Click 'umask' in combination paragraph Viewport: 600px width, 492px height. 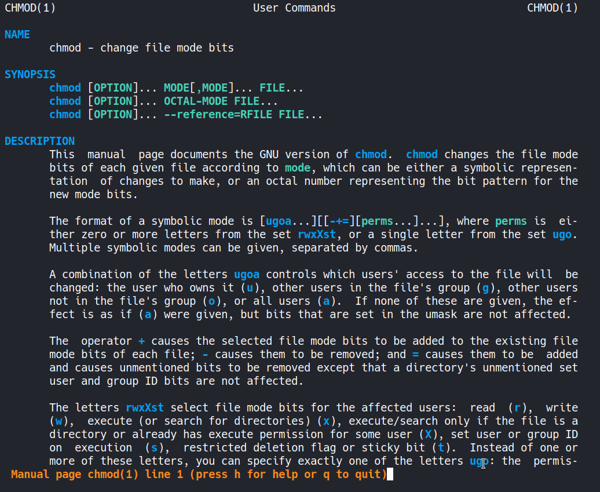[441, 314]
